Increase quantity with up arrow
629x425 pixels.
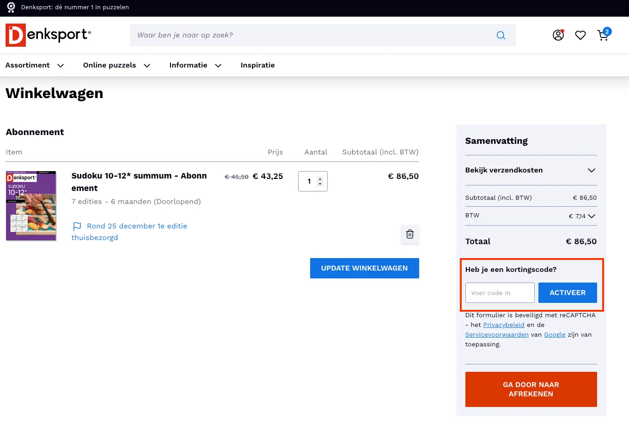[x=320, y=179]
